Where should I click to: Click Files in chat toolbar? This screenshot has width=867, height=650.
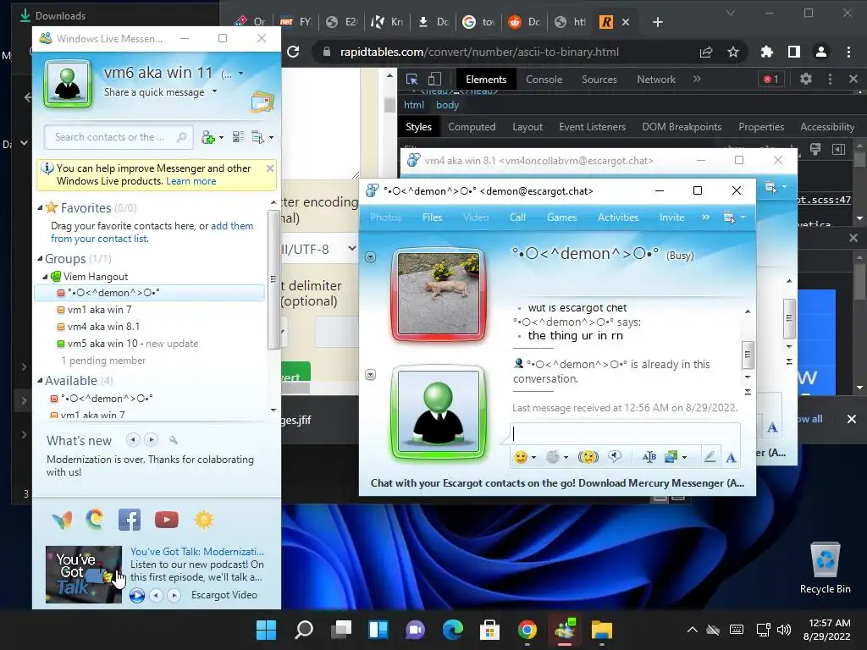click(432, 218)
